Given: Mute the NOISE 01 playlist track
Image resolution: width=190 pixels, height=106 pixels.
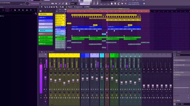Looking at the screenshot, I should [65, 34].
